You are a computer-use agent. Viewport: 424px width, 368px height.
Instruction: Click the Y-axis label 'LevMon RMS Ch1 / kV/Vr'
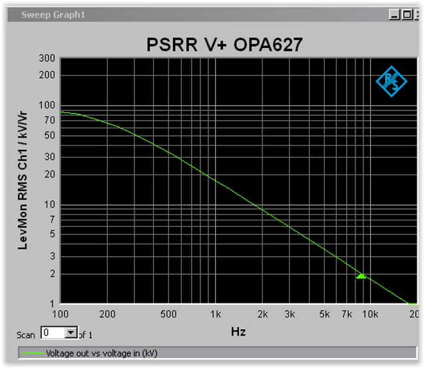point(23,180)
